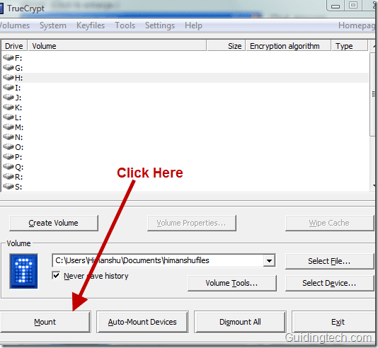Visit the Homepage link
Image resolution: width=378 pixels, height=348 pixels.
357,25
